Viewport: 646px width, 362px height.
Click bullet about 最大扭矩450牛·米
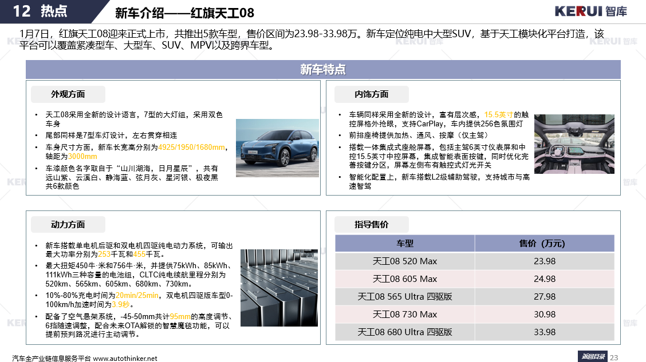point(139,275)
